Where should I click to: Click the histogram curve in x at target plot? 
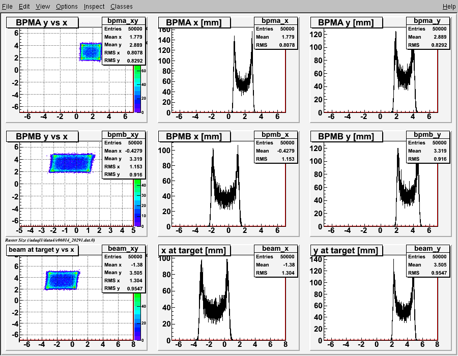click(214, 311)
